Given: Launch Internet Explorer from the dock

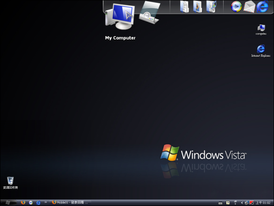Looking at the screenshot, I should tap(263, 7).
